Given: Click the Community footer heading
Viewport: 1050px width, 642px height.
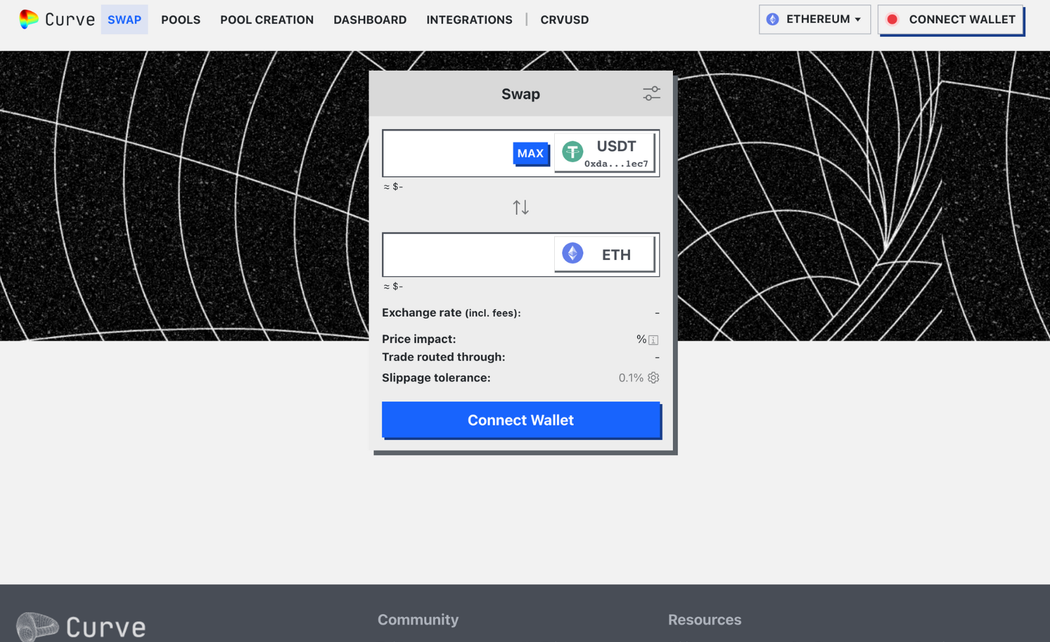Looking at the screenshot, I should pyautogui.click(x=418, y=619).
